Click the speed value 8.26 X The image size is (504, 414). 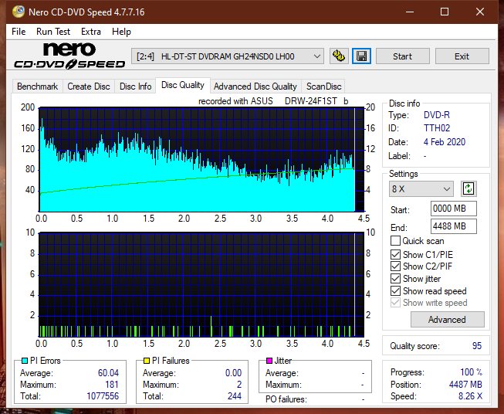(x=470, y=396)
